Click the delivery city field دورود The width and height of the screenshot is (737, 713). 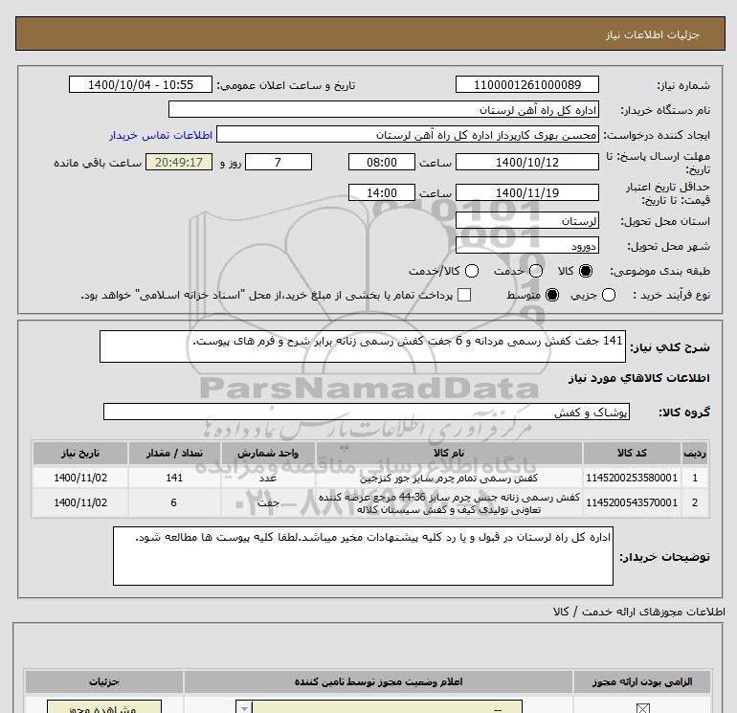point(526,245)
